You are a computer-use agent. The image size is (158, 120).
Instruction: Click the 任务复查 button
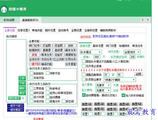coord(71,64)
